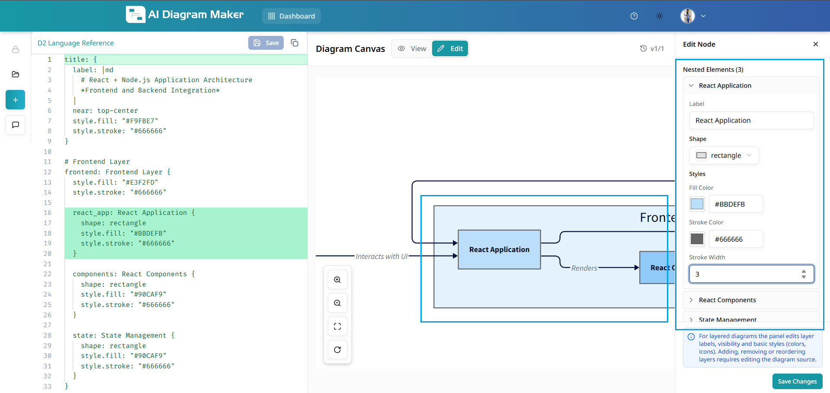Open the Dashboard
830x393 pixels.
pyautogui.click(x=291, y=16)
